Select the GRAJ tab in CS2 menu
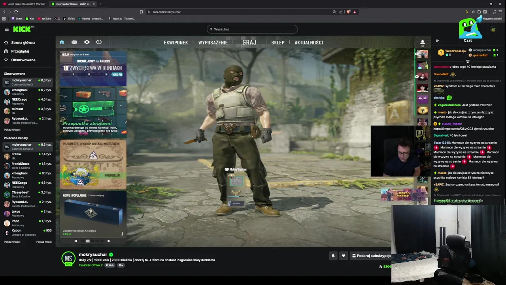Viewport: 506px width, 285px height. tap(249, 42)
